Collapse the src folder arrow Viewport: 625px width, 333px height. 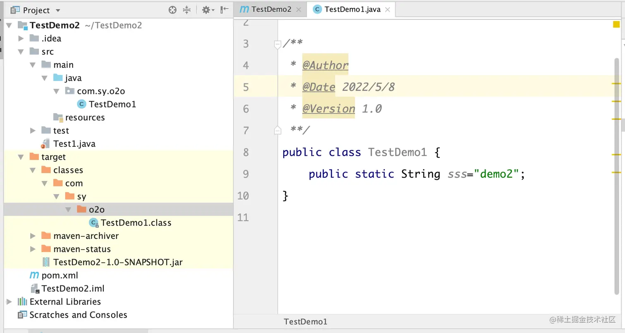click(x=21, y=52)
